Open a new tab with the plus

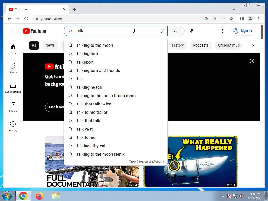(74, 9)
